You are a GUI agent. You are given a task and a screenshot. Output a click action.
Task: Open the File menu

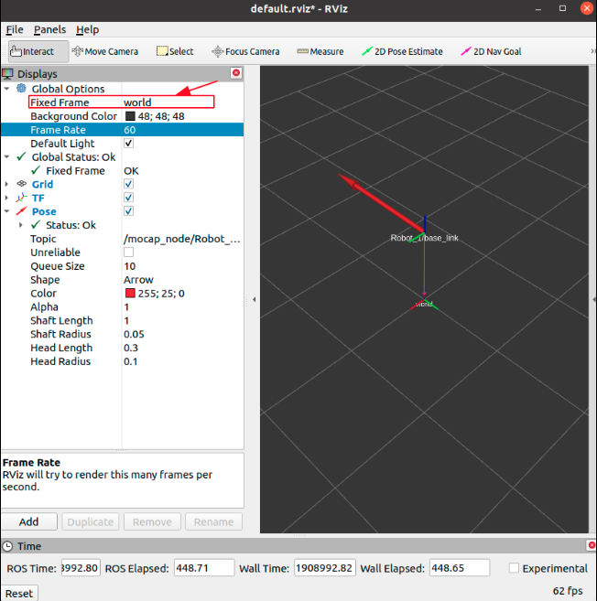(15, 29)
